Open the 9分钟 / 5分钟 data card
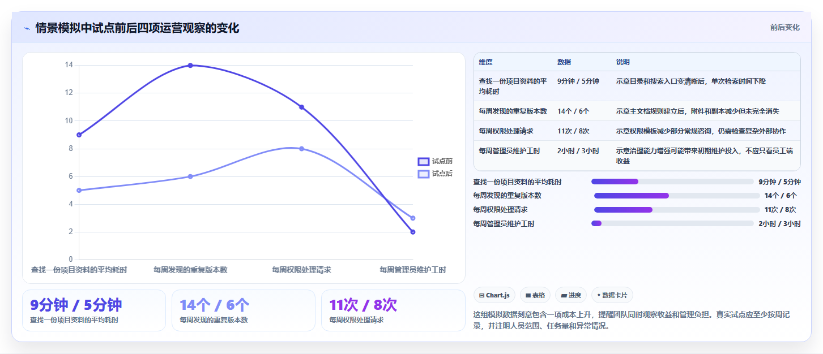 click(94, 310)
